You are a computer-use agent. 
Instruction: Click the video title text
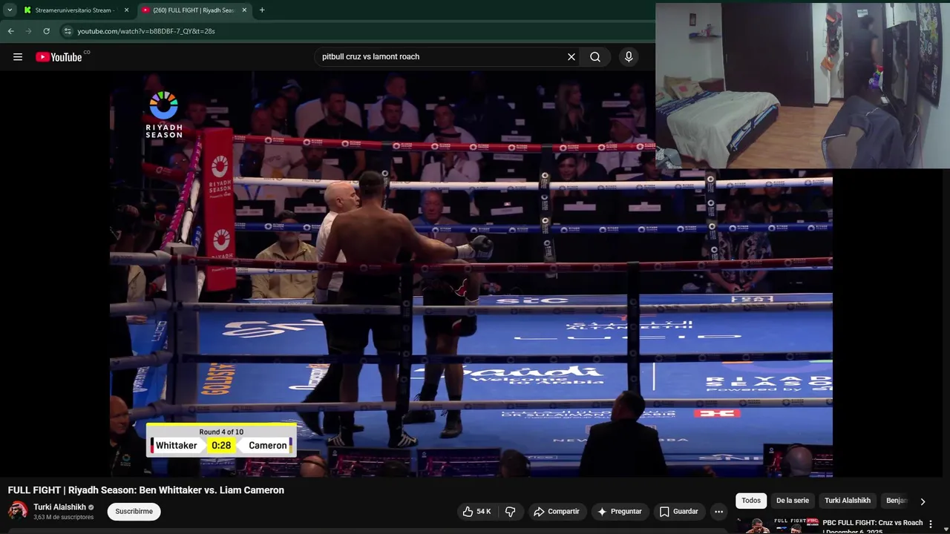pyautogui.click(x=146, y=490)
